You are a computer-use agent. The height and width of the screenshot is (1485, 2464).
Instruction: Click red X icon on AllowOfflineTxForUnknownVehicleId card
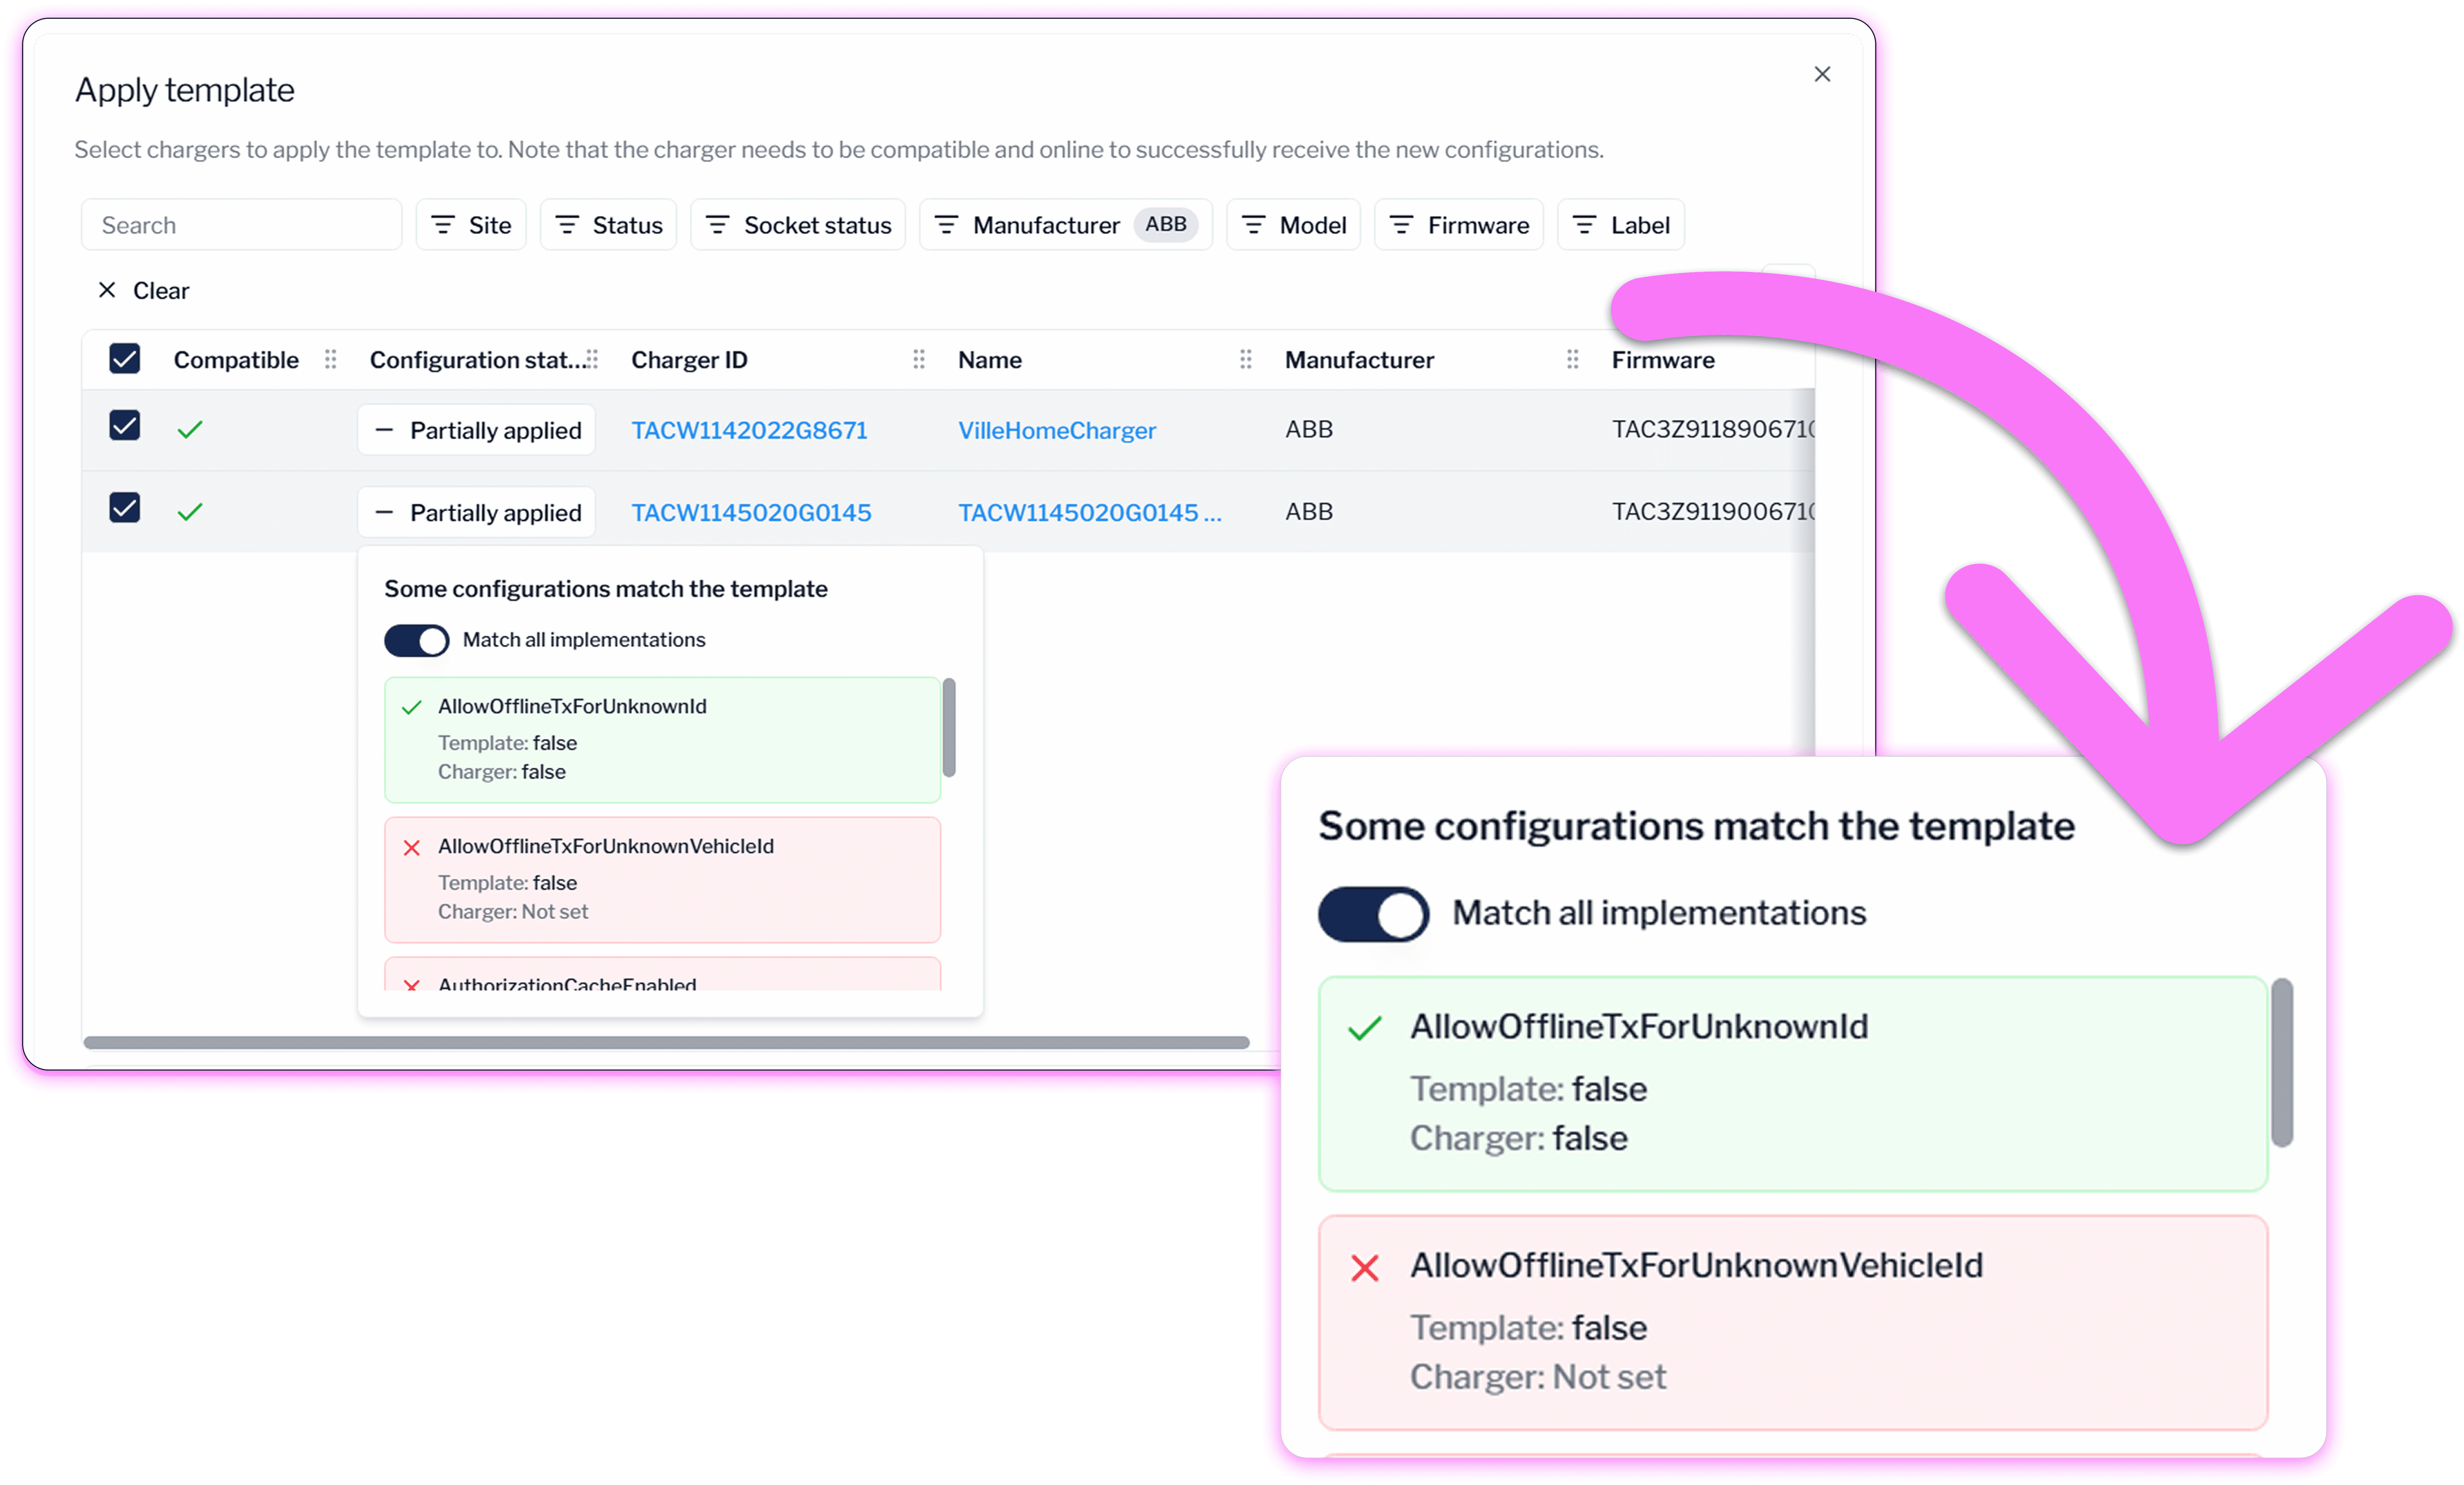411,848
